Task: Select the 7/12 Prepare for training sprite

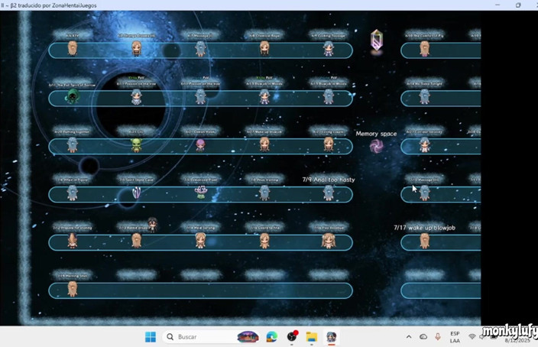Action: (x=72, y=240)
